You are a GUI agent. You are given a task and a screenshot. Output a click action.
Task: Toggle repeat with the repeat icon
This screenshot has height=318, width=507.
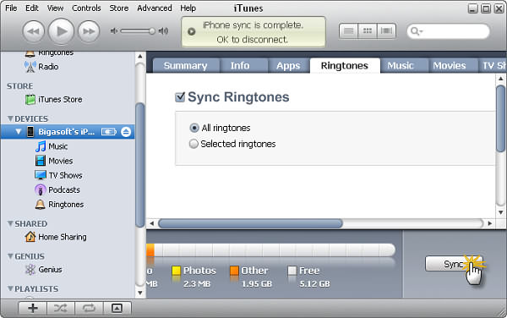click(x=89, y=309)
